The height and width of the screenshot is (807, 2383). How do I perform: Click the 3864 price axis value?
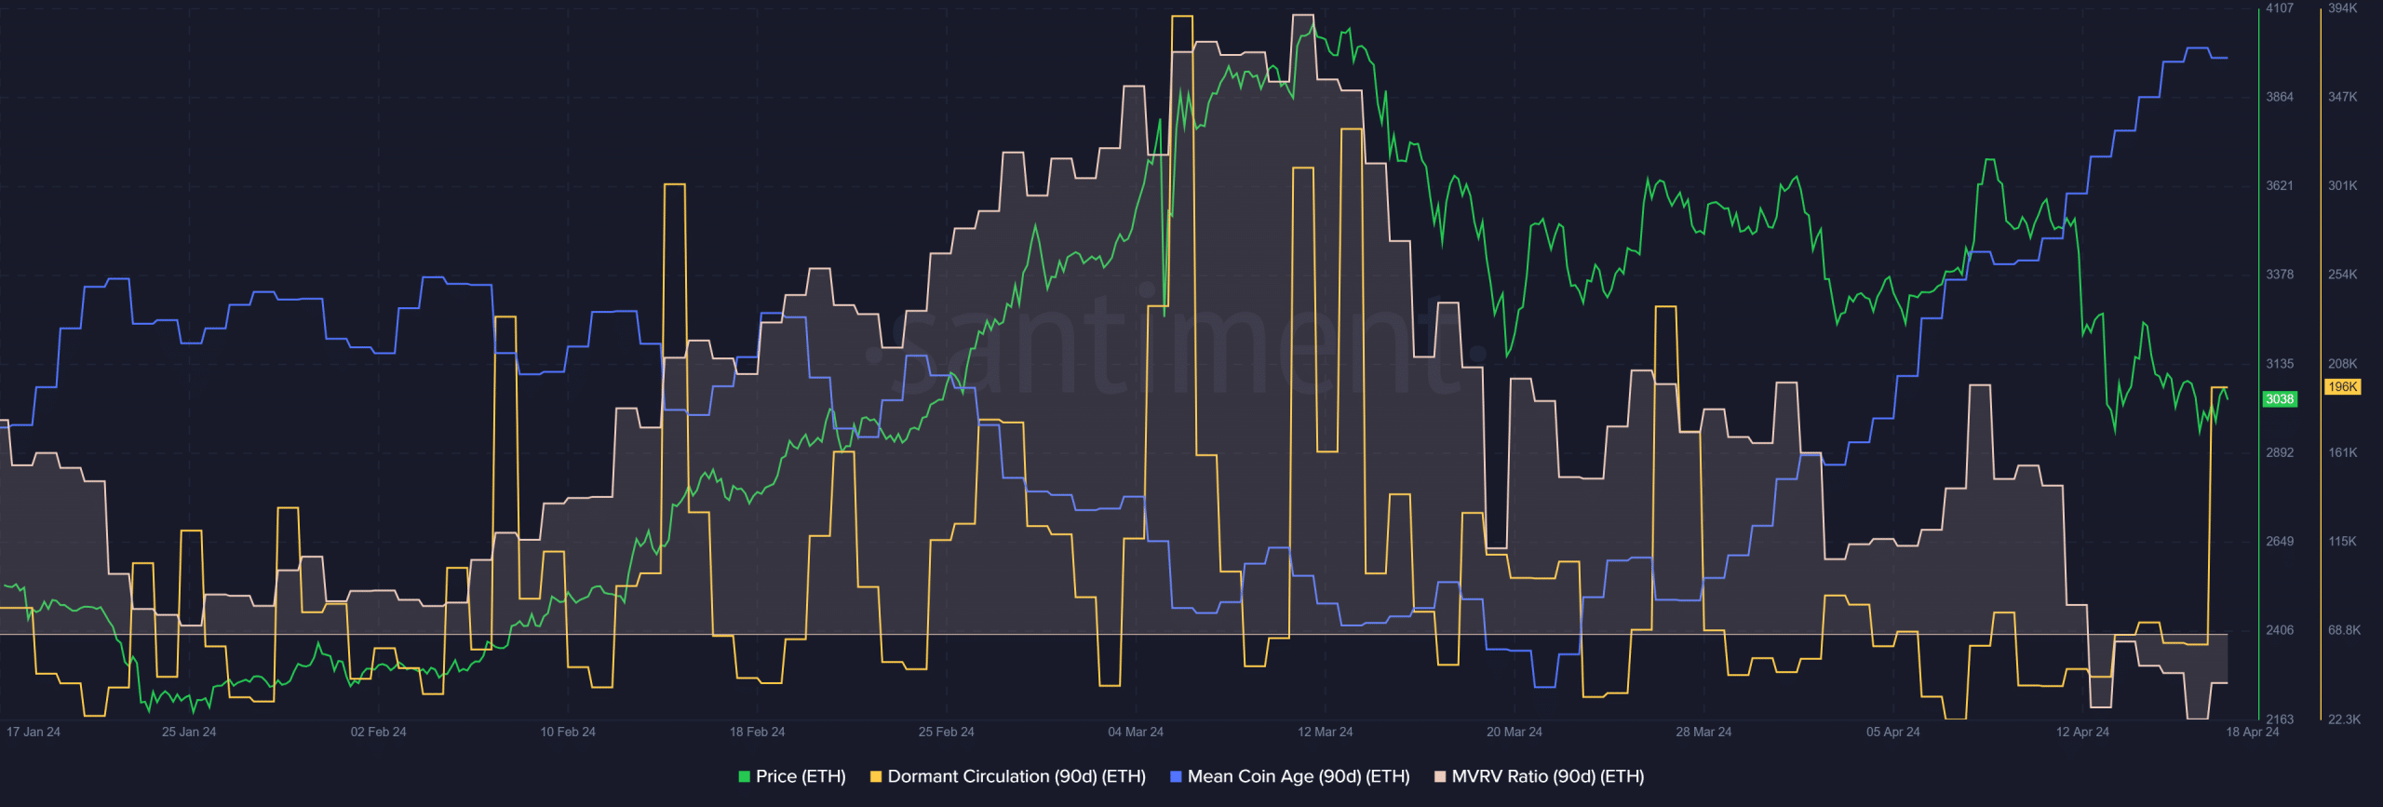tap(2280, 97)
